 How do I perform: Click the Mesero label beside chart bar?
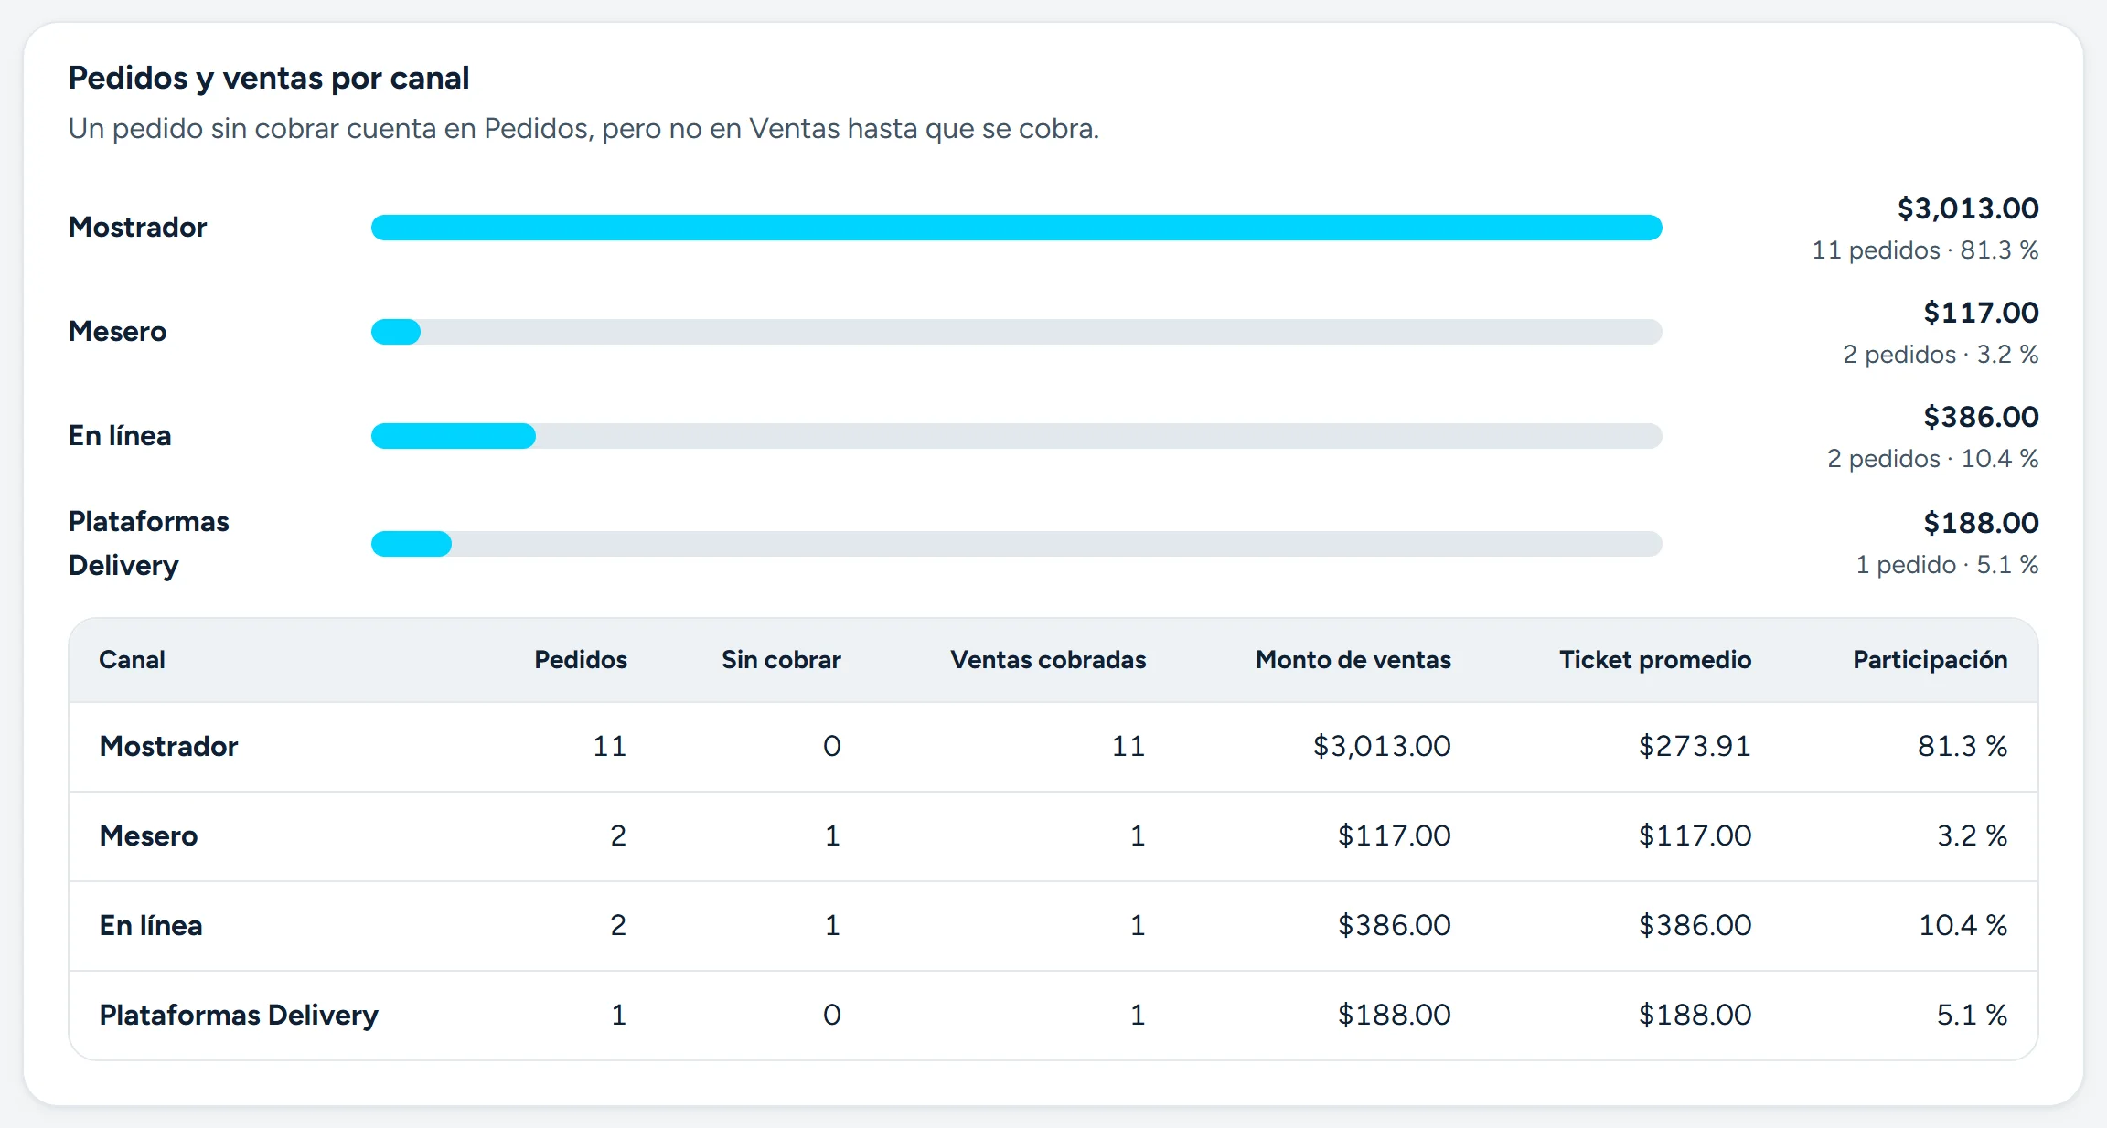tap(118, 332)
